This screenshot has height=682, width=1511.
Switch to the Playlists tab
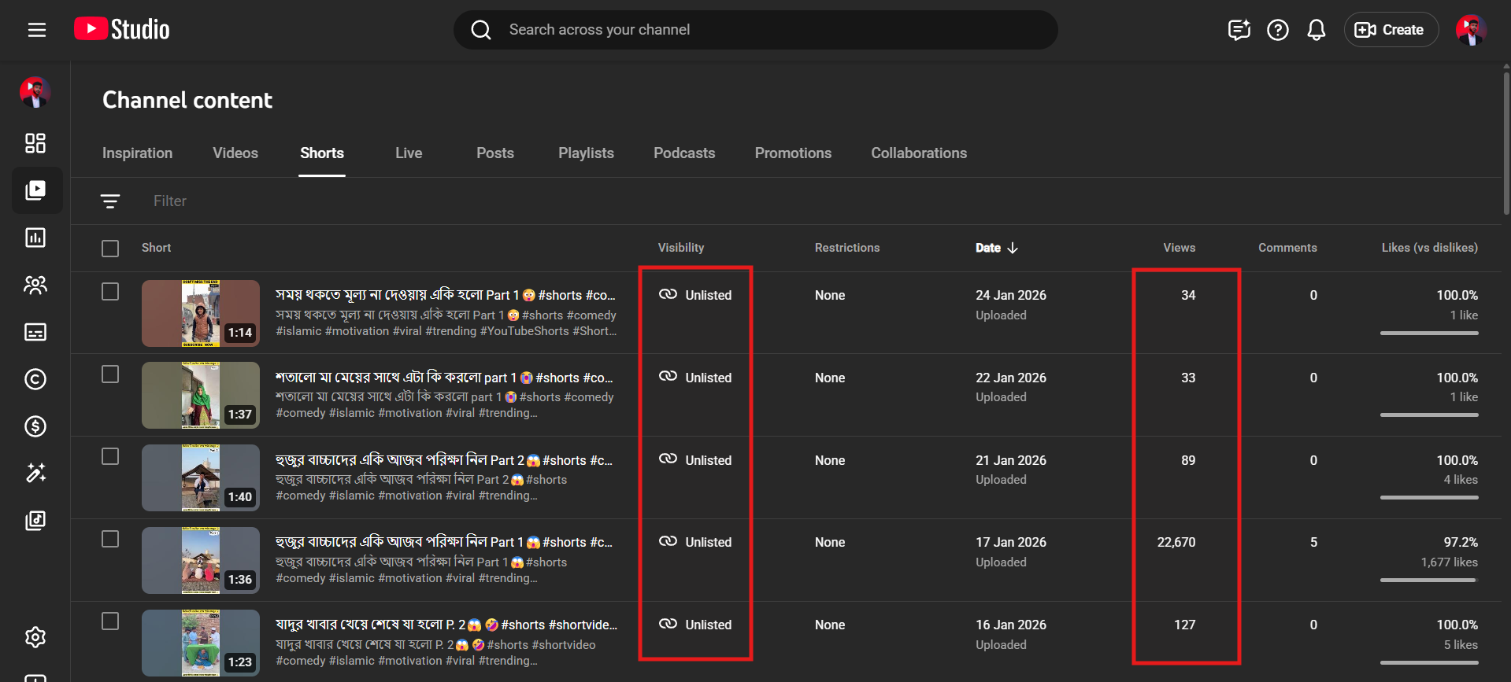click(586, 153)
